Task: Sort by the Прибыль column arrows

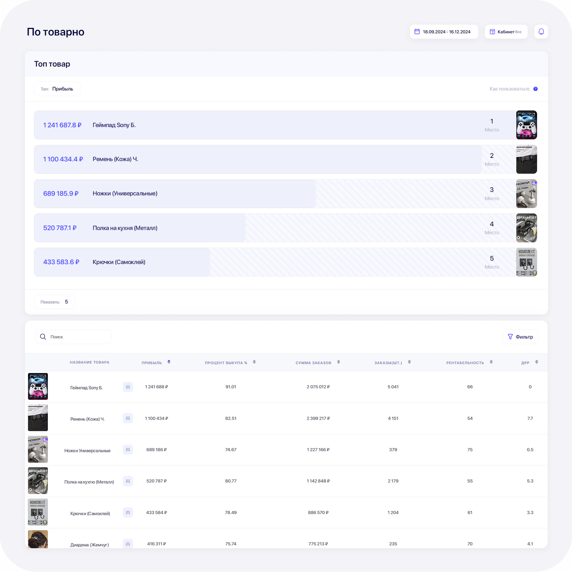Action: pyautogui.click(x=169, y=362)
